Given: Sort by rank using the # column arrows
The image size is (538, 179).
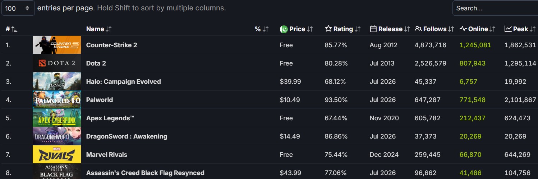Looking at the screenshot, I should pos(14,29).
